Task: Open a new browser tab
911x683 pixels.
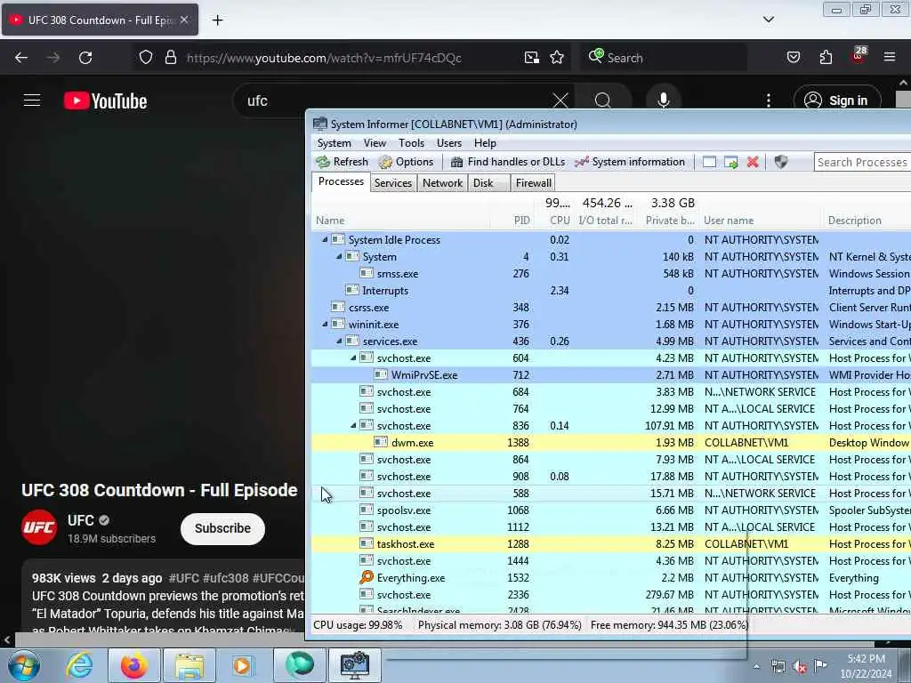Action: pyautogui.click(x=217, y=20)
